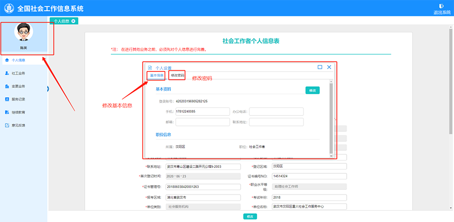This screenshot has height=222, width=454.
Task: Click the 社会工作者 position value
Action: tap(257, 147)
